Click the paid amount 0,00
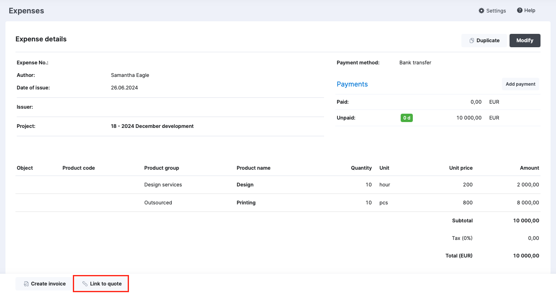The width and height of the screenshot is (556, 293). click(476, 102)
